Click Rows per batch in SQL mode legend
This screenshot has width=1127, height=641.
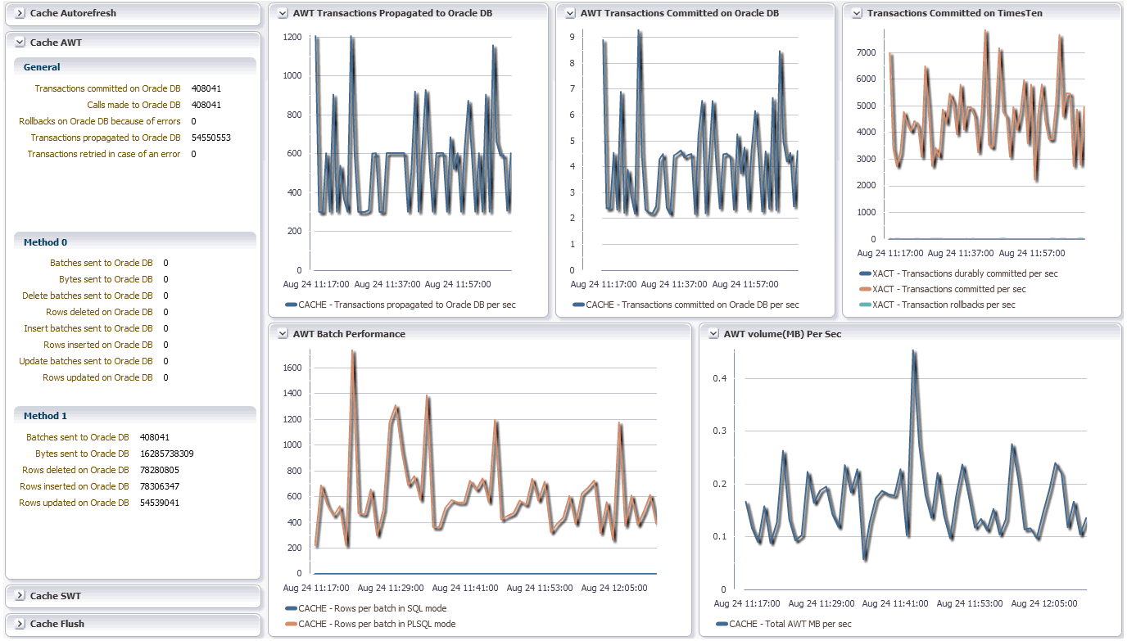[366, 608]
